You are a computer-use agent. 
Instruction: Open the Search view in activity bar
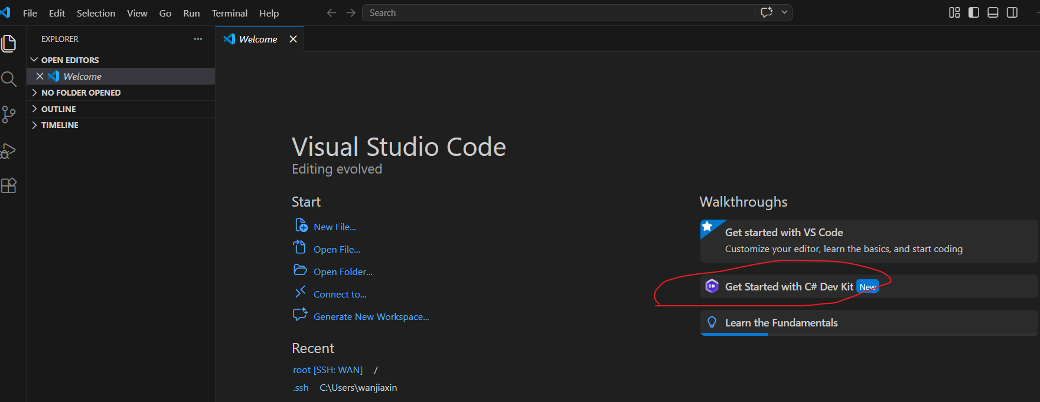click(9, 79)
